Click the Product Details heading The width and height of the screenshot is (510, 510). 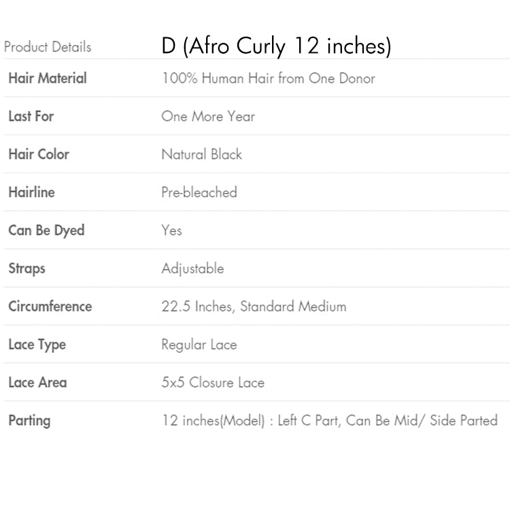click(48, 47)
